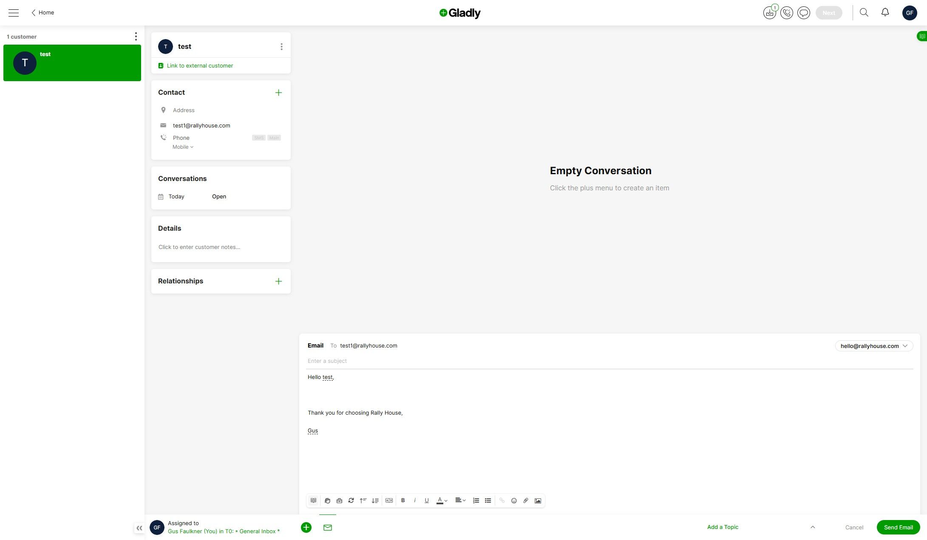Click to enter customer notes
927x540 pixels.
point(199,247)
